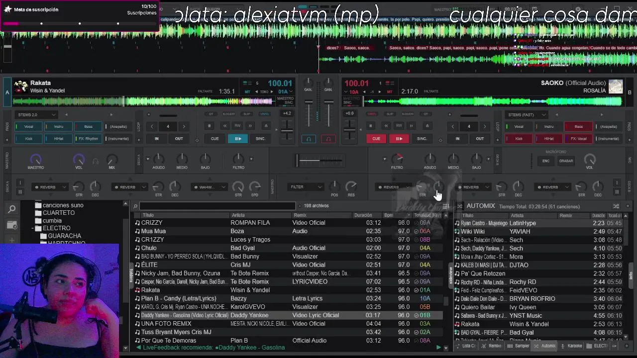Double loop length arrow on deck B
Image resolution: width=637 pixels, height=358 pixels.
point(485,126)
